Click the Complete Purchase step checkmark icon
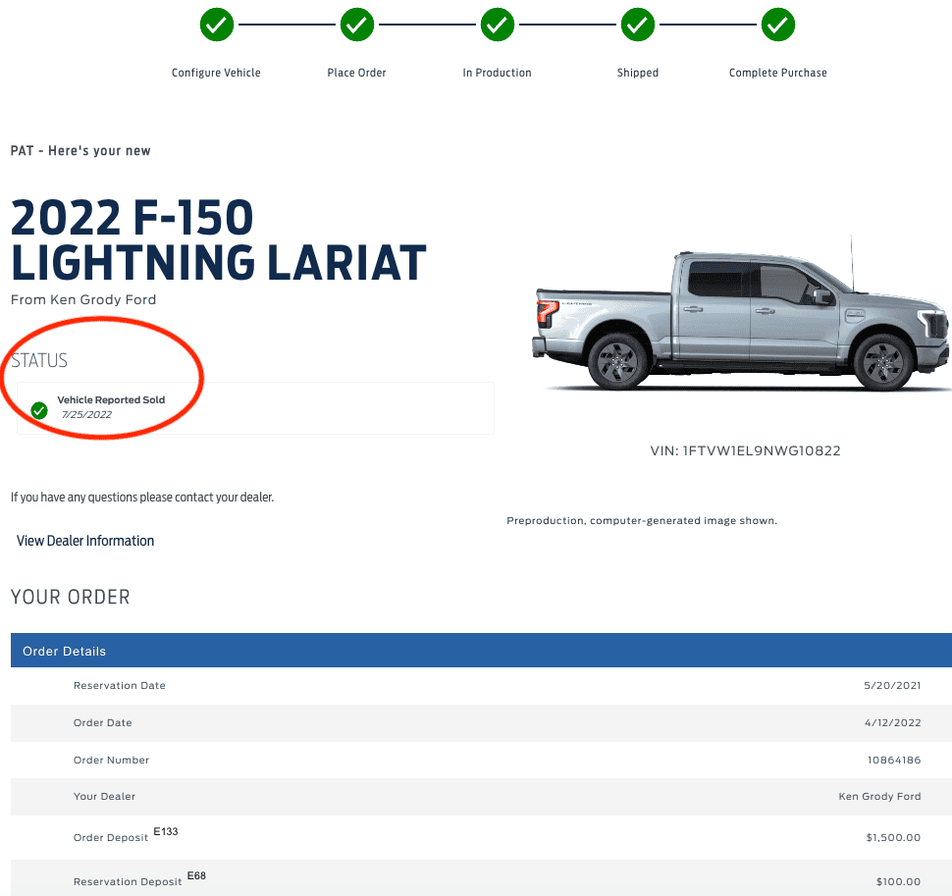 coord(778,25)
